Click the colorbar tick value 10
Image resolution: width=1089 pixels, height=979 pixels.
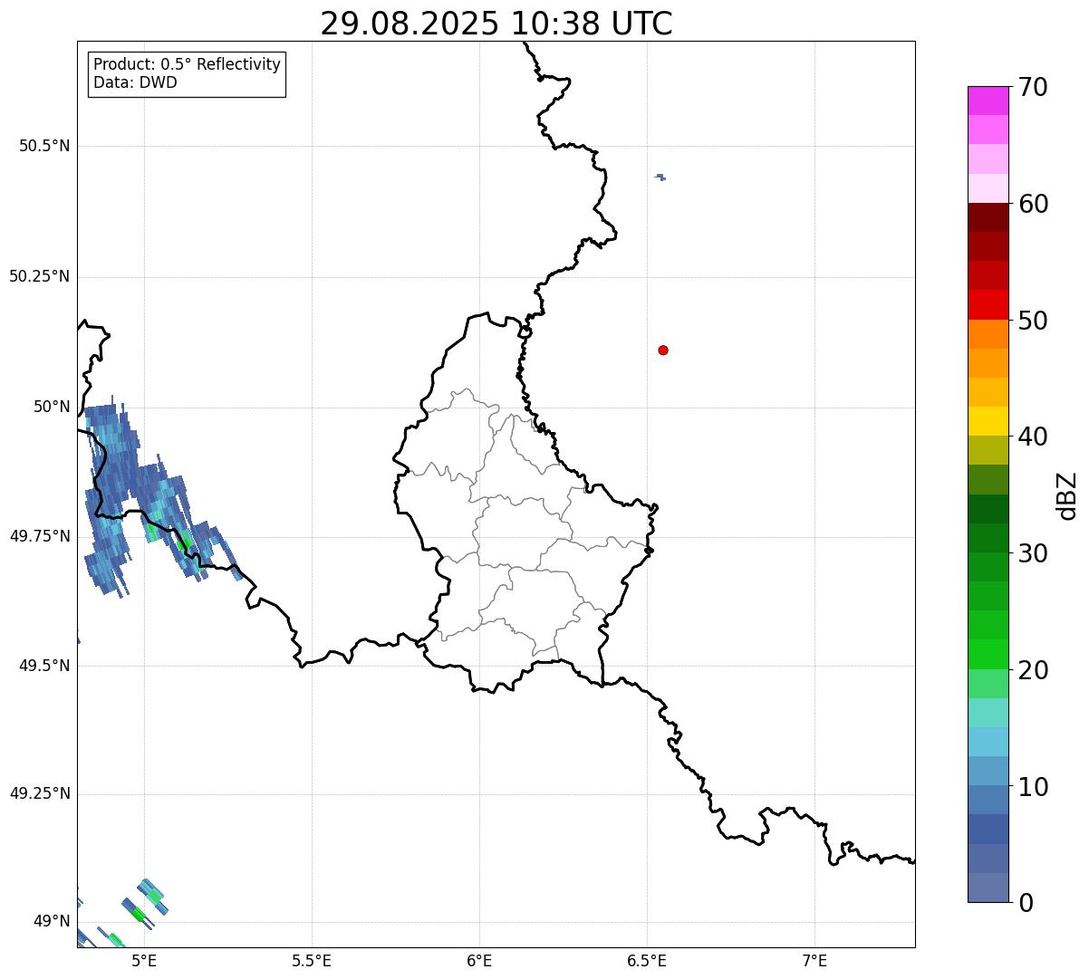point(1033,787)
